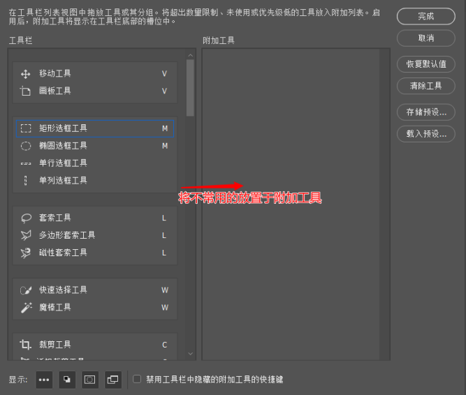The width and height of the screenshot is (466, 395).
Task: Click the Artboard tool icon
Action: pyautogui.click(x=25, y=91)
